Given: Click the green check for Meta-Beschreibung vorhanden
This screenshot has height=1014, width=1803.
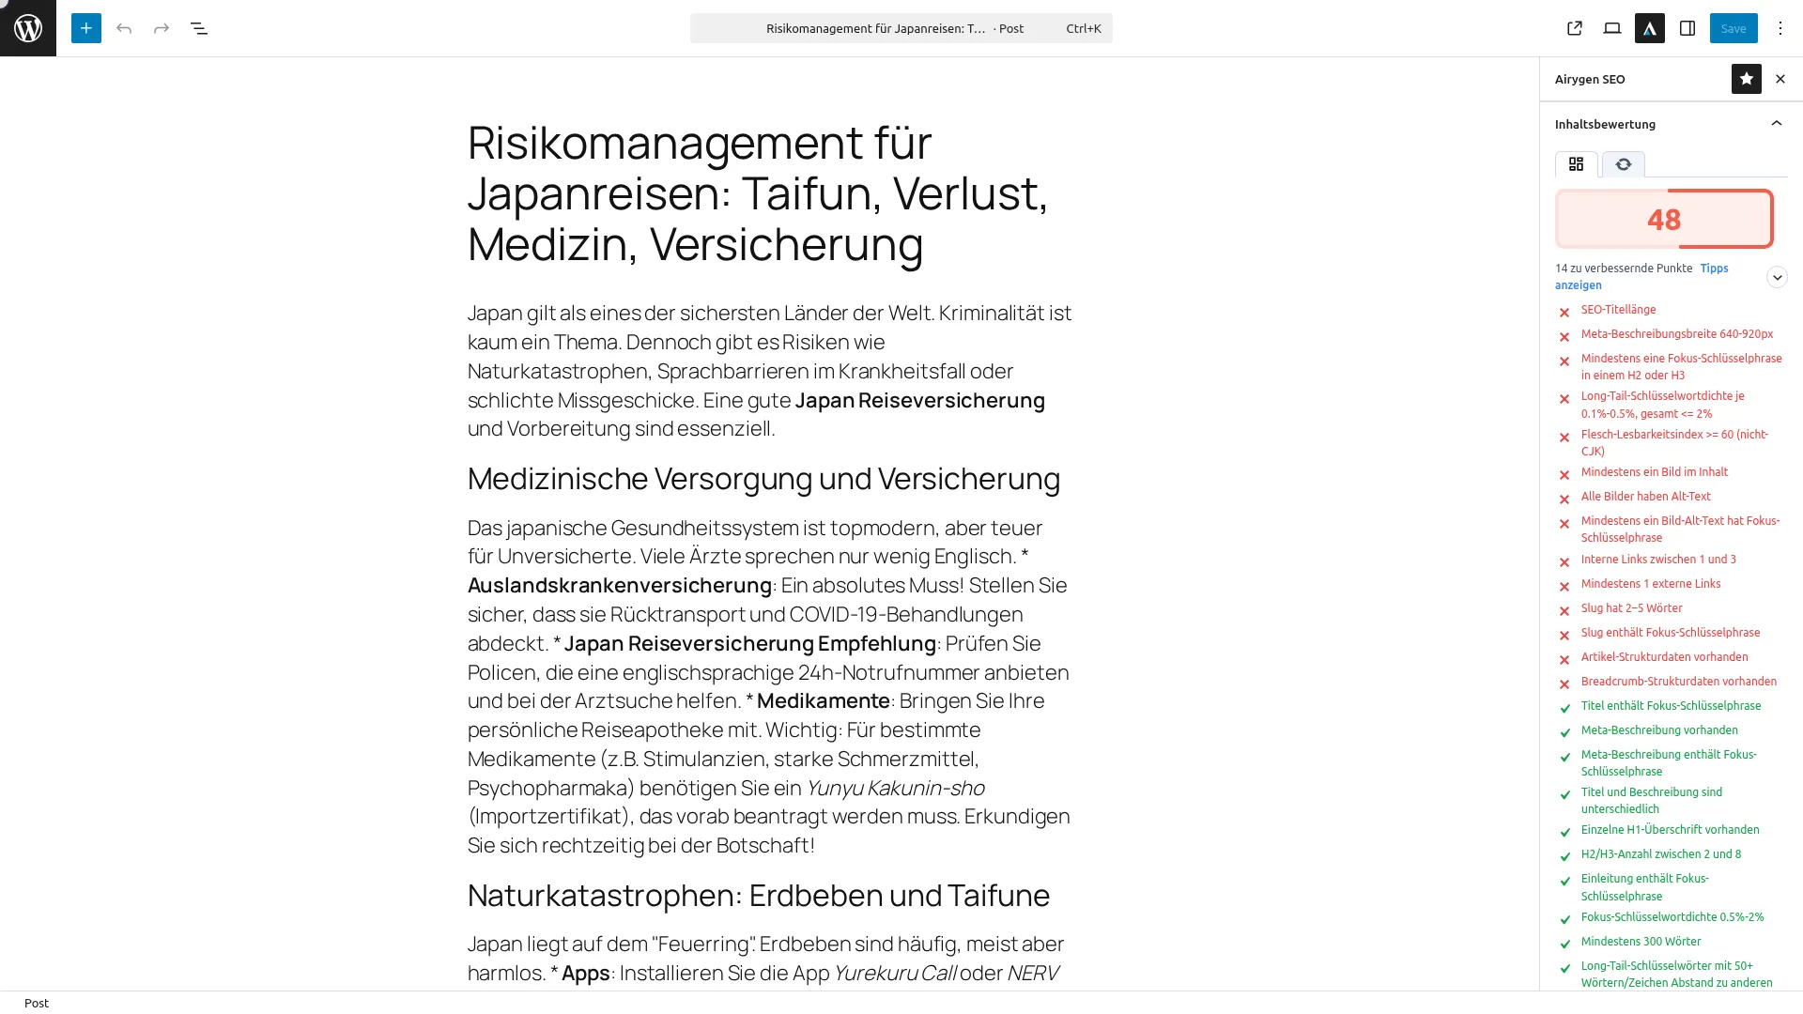Looking at the screenshot, I should click(1564, 733).
